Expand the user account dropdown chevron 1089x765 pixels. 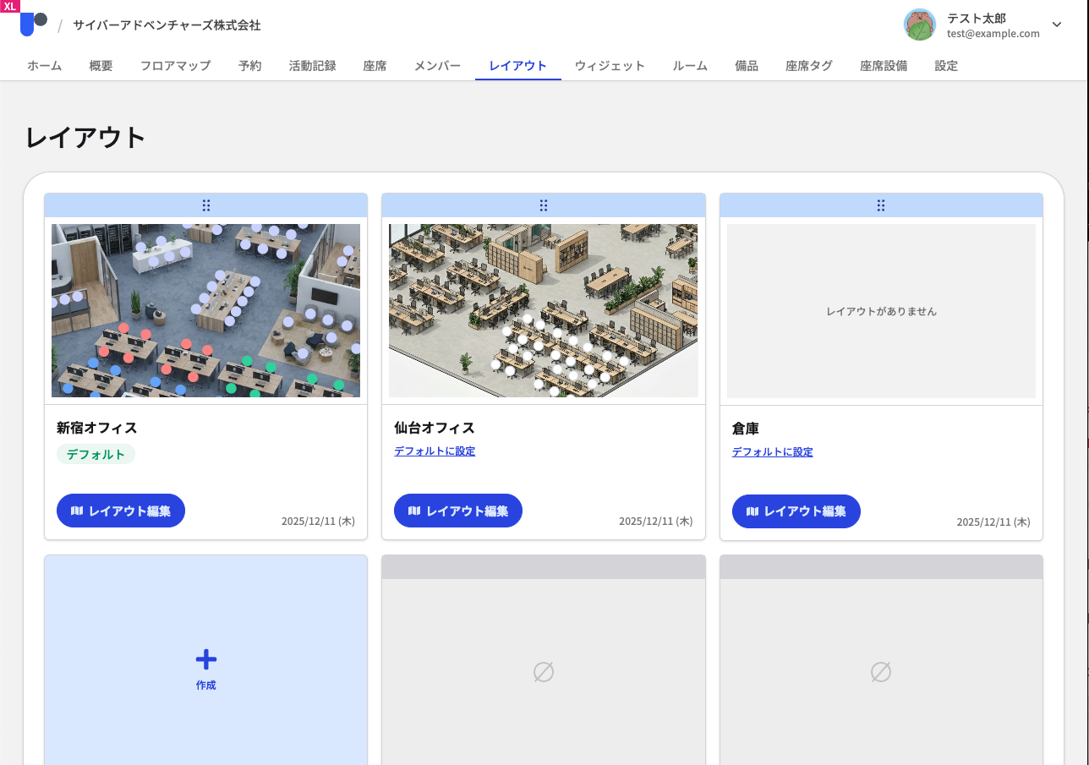(x=1057, y=25)
